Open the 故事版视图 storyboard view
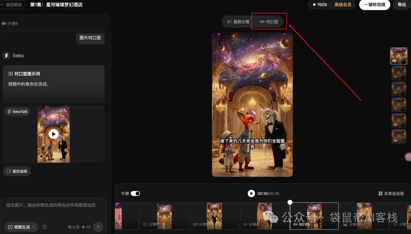The width and height of the screenshot is (411, 234). (391, 193)
